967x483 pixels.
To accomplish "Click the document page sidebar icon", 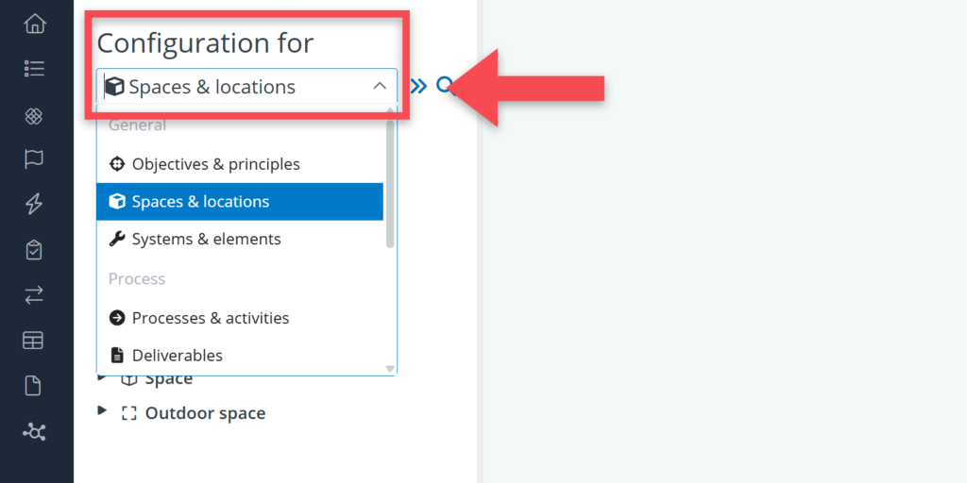I will pos(34,386).
